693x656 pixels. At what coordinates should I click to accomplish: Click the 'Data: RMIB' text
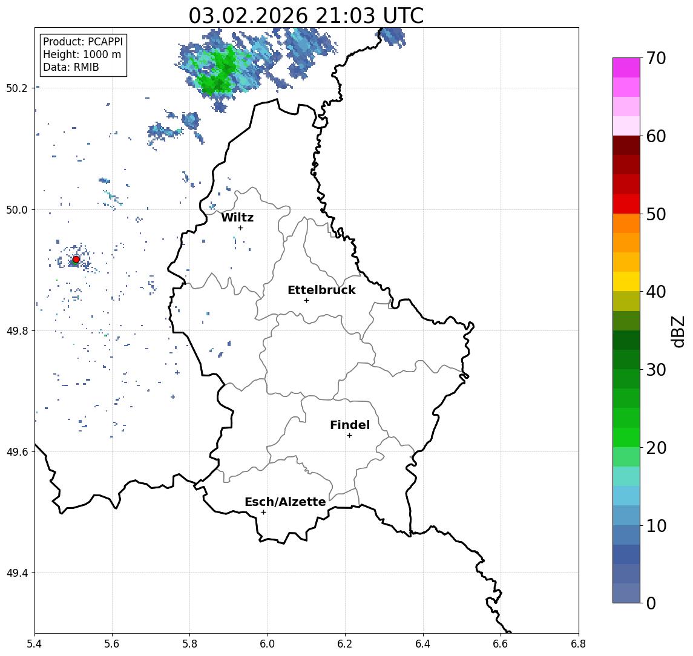pyautogui.click(x=71, y=67)
